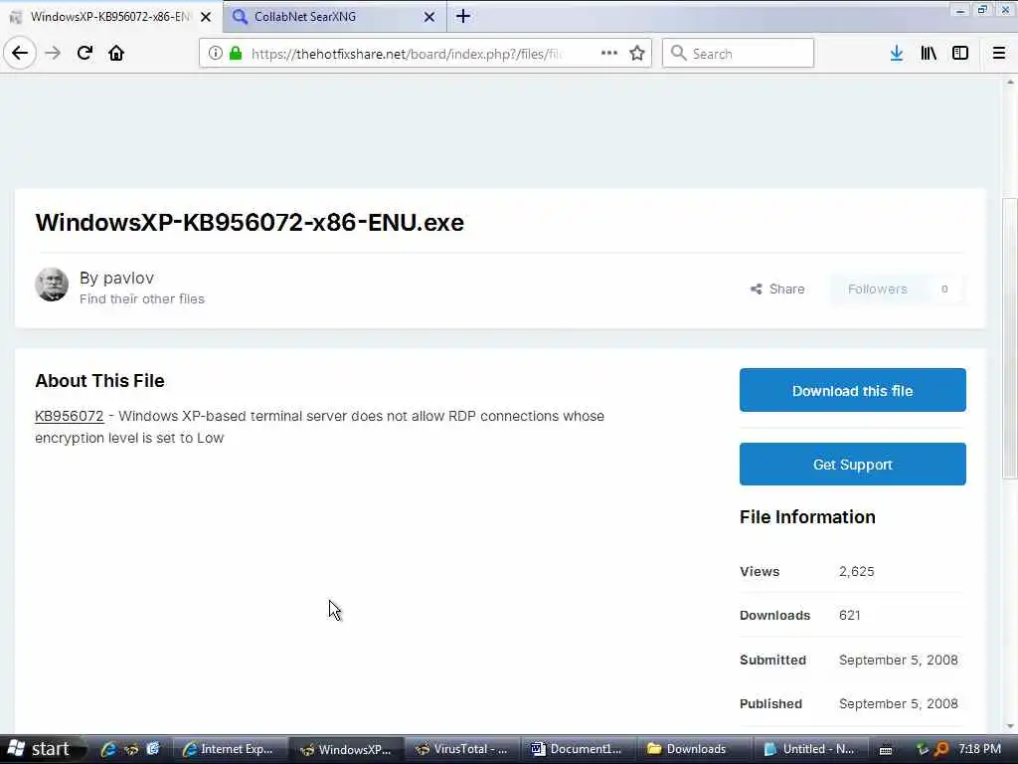This screenshot has height=764, width=1018.
Task: Close the CollabNet SearXNG tab
Action: [429, 17]
